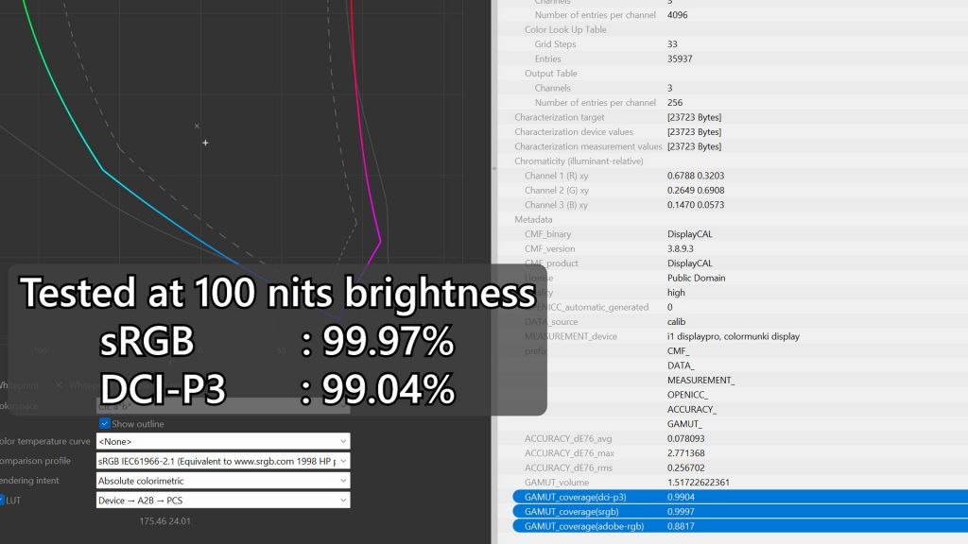Select the Channel 3 (B) xy row
The width and height of the screenshot is (968, 544).
click(x=733, y=205)
